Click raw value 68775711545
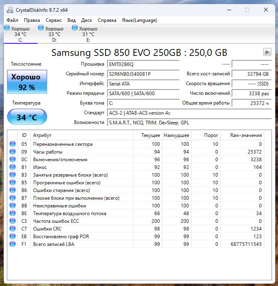This screenshot has height=286, width=278. tap(246, 244)
